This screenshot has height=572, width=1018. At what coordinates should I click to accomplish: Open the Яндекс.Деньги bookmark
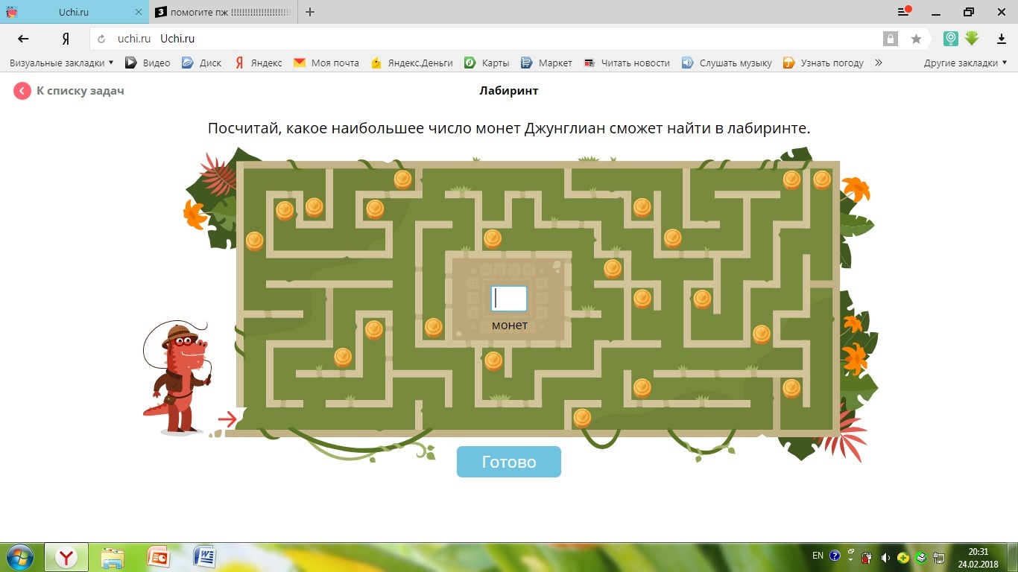pyautogui.click(x=411, y=63)
